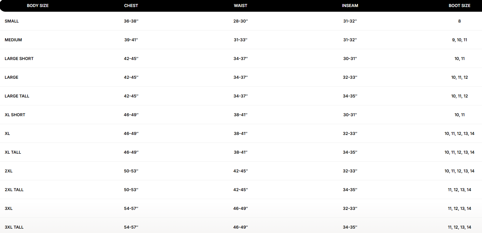482x233 pixels.
Task: Select the BOOT SIZE column header
Action: [459, 6]
